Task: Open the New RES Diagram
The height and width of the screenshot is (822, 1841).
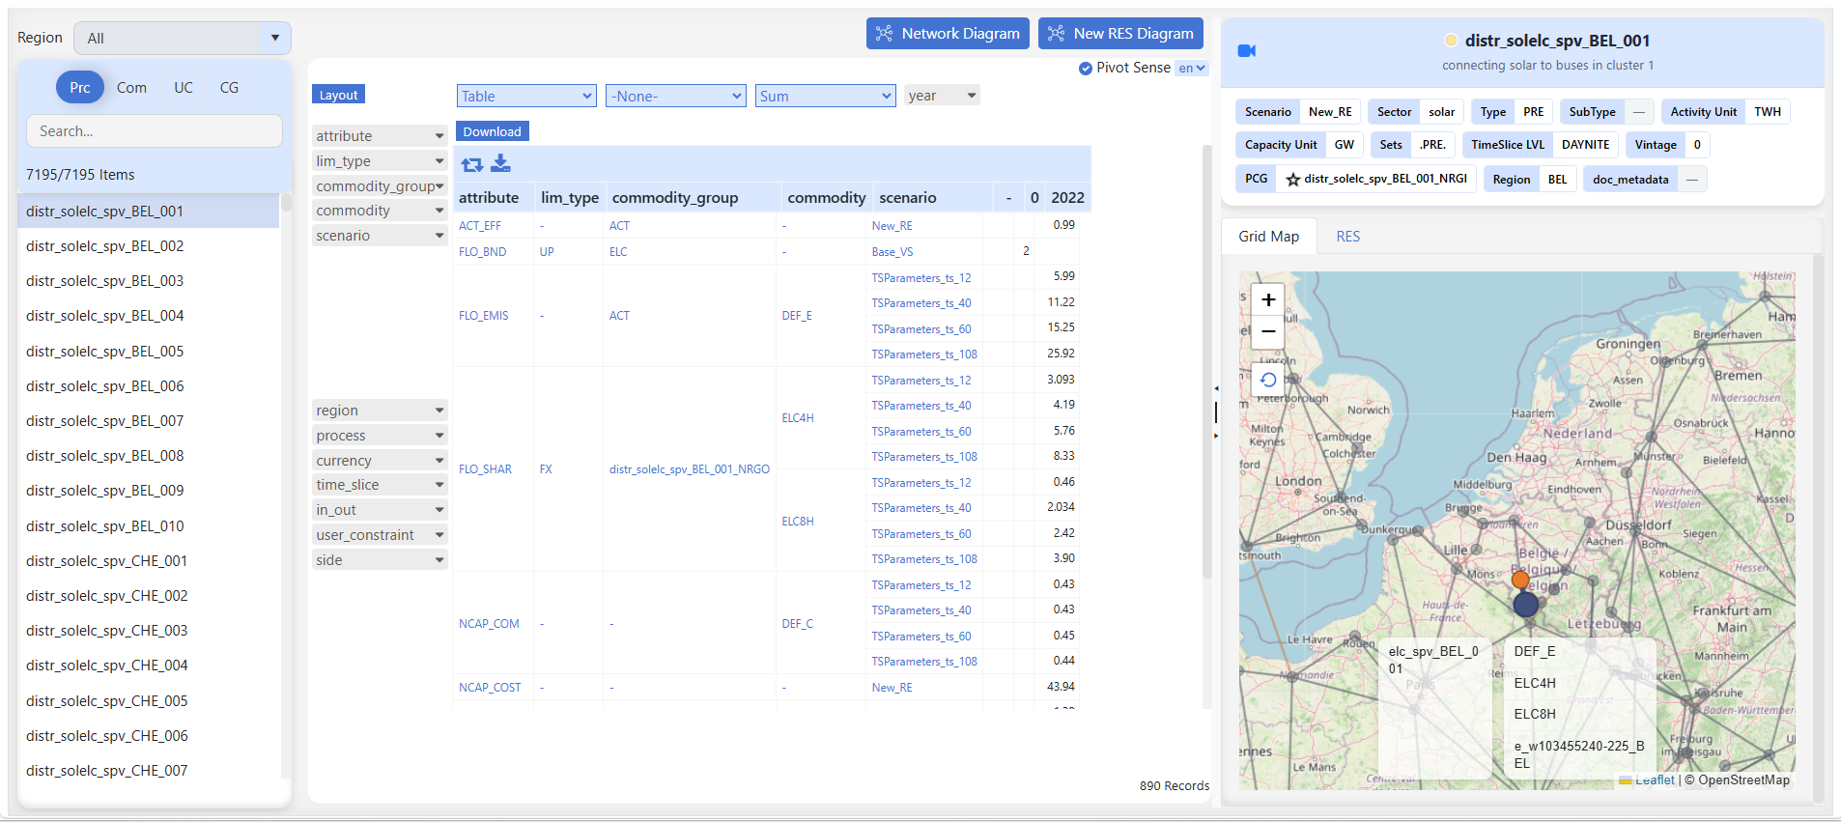Action: click(x=1120, y=34)
